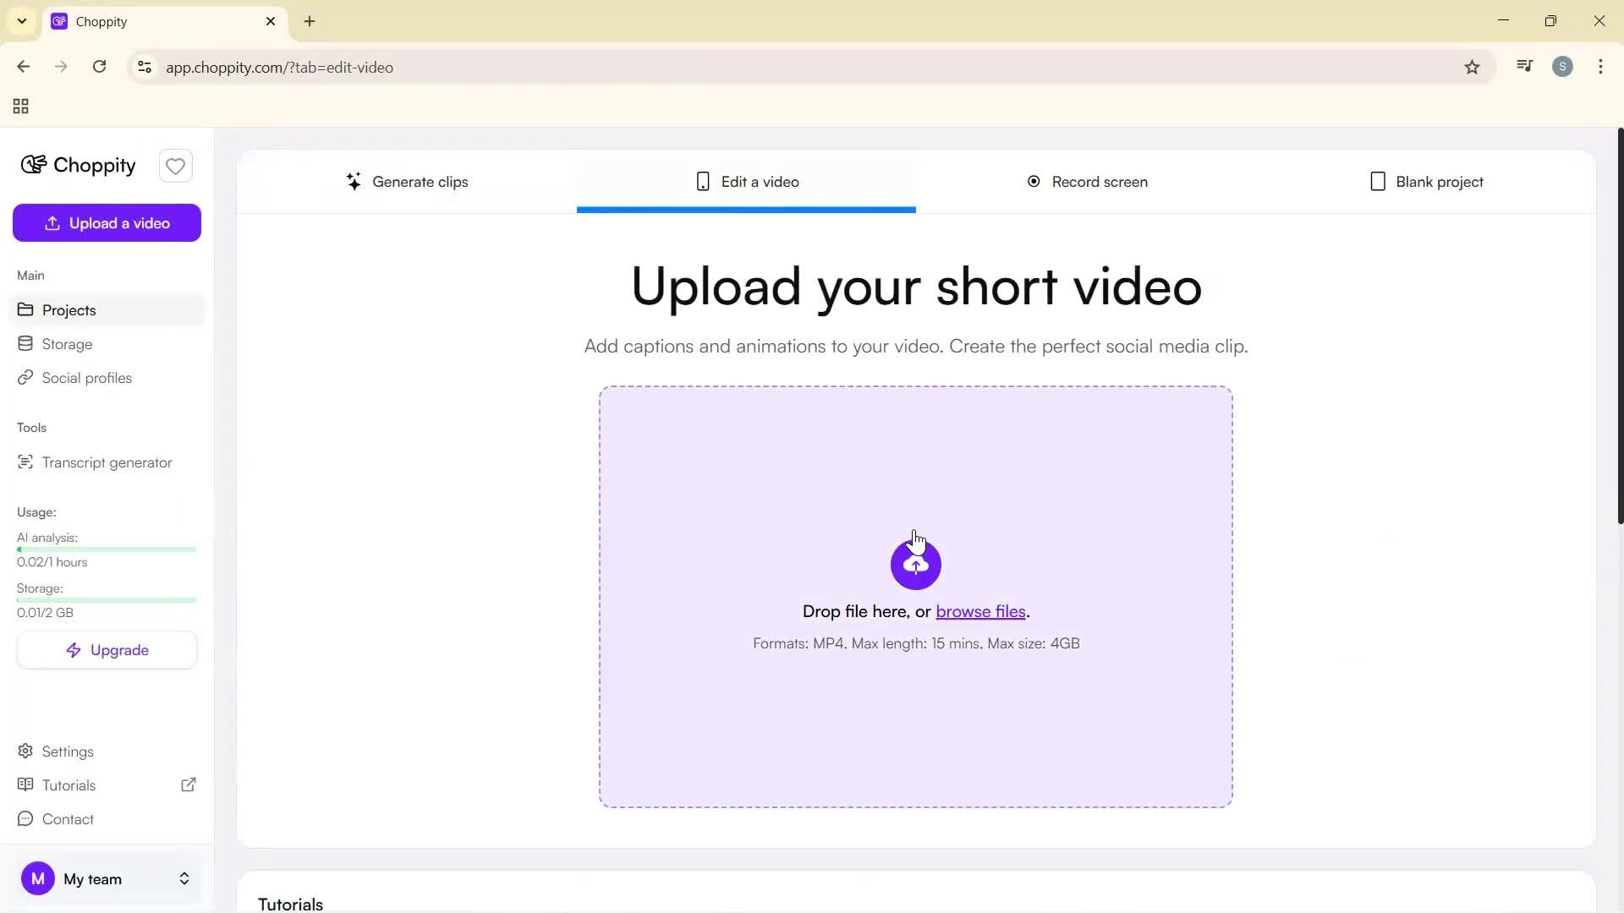
Task: Toggle the bookmark star in the address bar
Action: point(1472,67)
